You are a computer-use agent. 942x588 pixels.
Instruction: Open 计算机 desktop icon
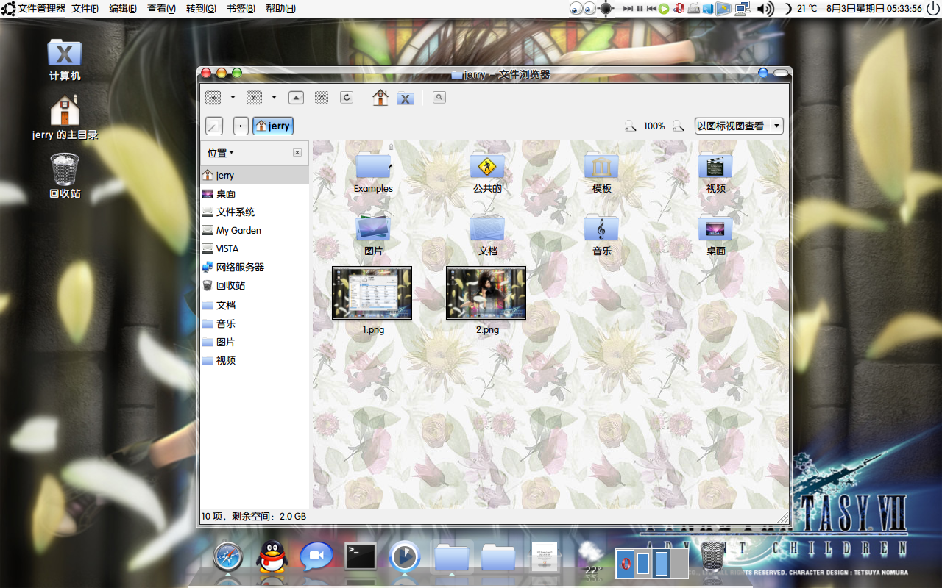coord(65,60)
